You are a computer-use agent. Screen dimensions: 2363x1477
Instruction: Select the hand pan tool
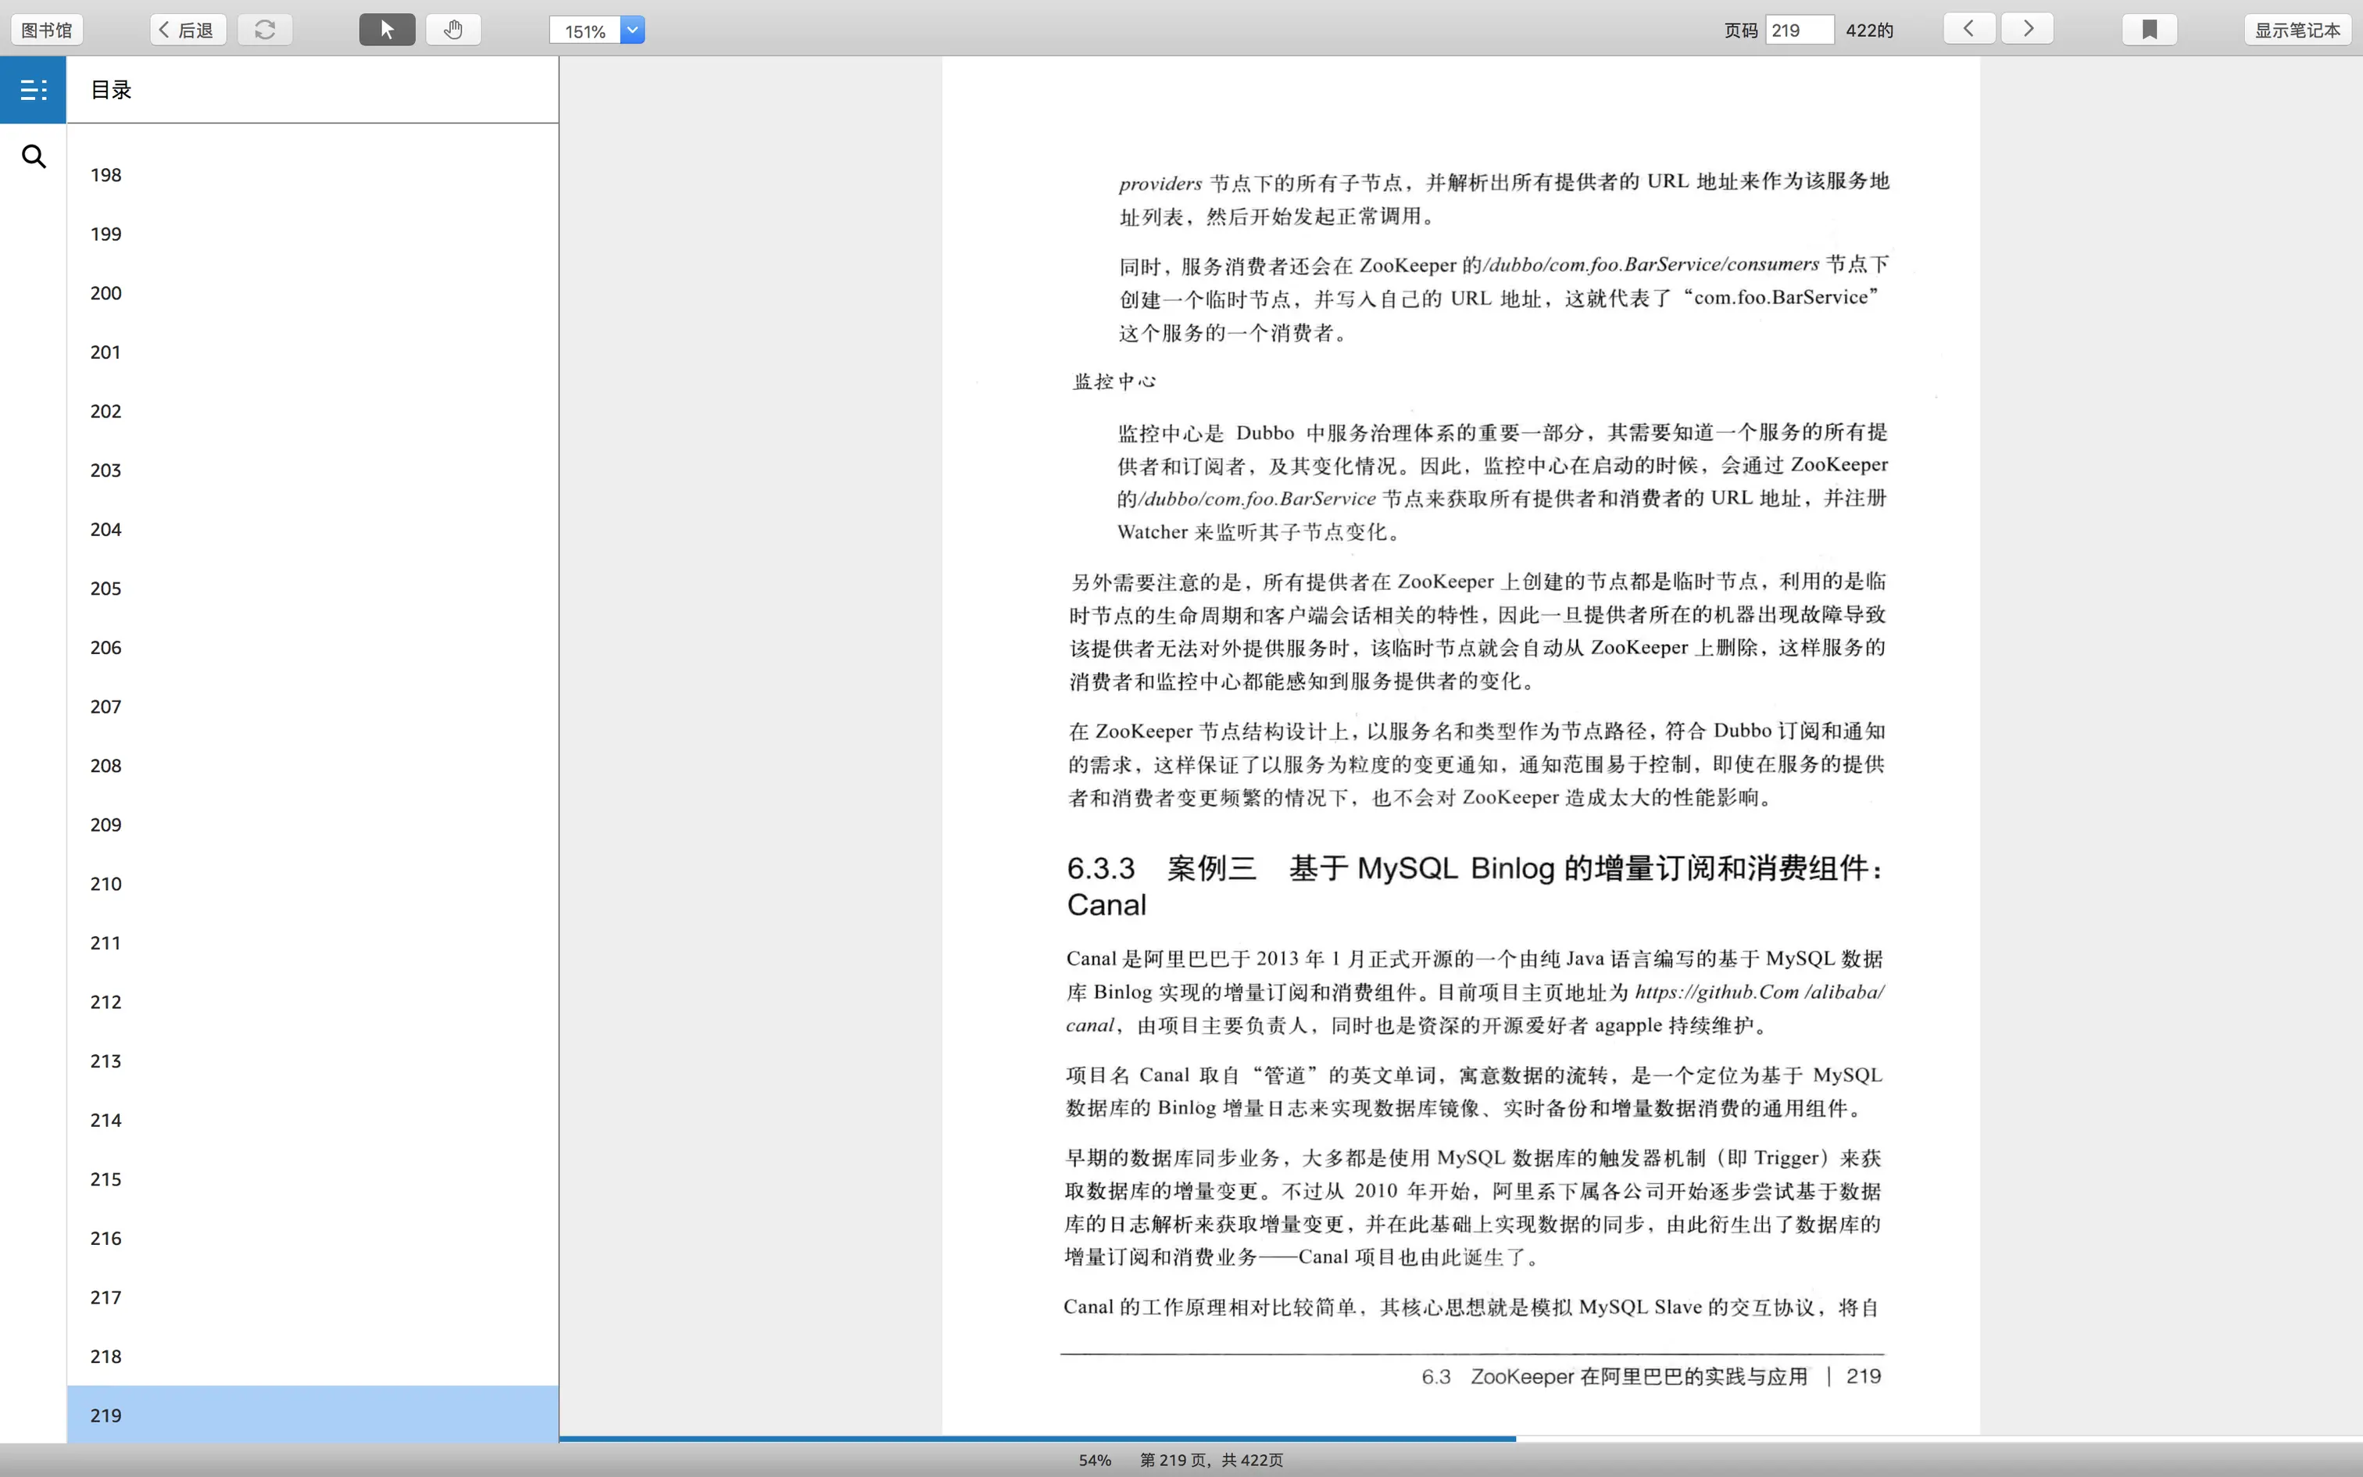click(x=453, y=30)
